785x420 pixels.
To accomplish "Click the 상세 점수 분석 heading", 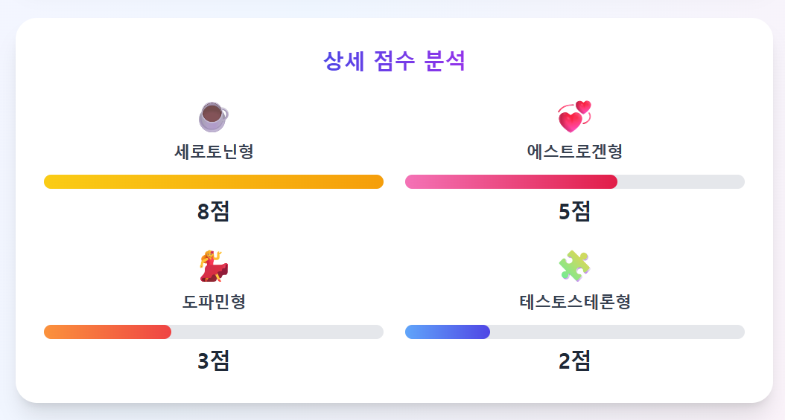I will pyautogui.click(x=394, y=61).
